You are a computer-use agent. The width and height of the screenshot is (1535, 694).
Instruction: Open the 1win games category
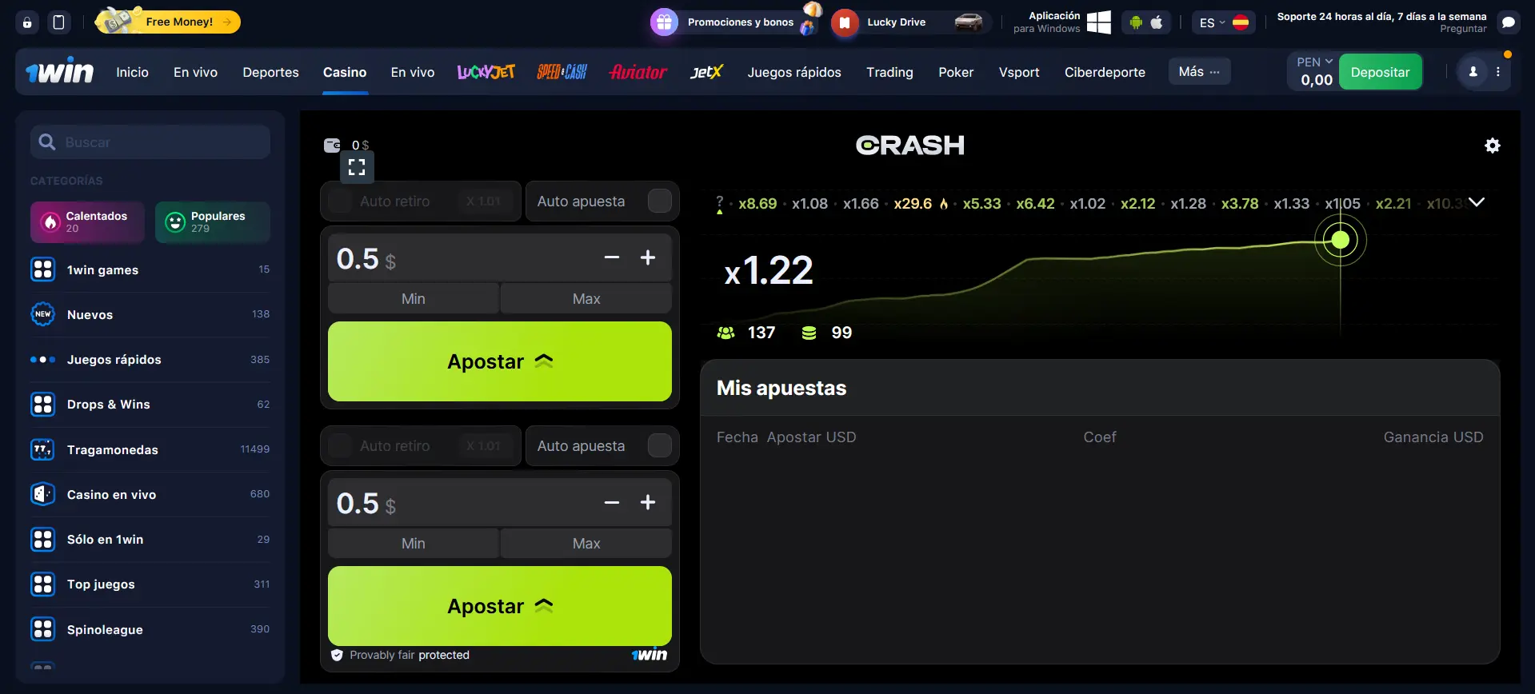150,269
